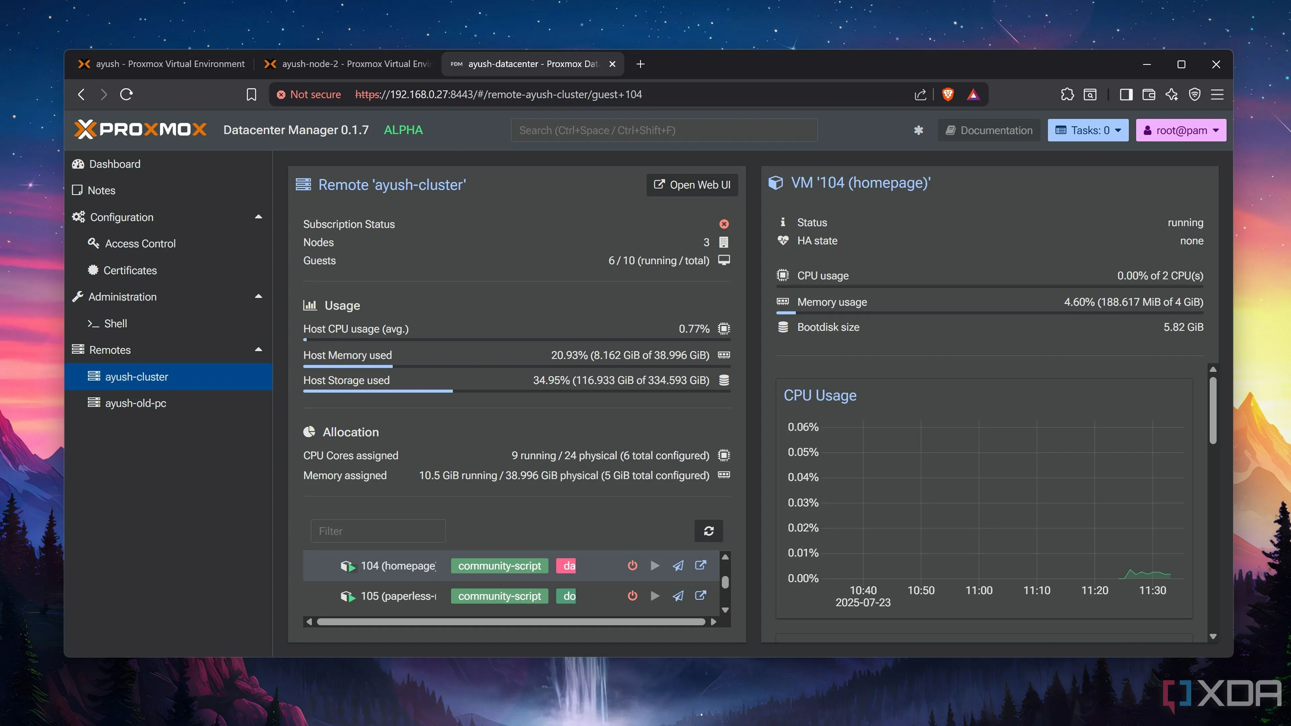Click the green 'do' tag on guest 105

point(566,596)
